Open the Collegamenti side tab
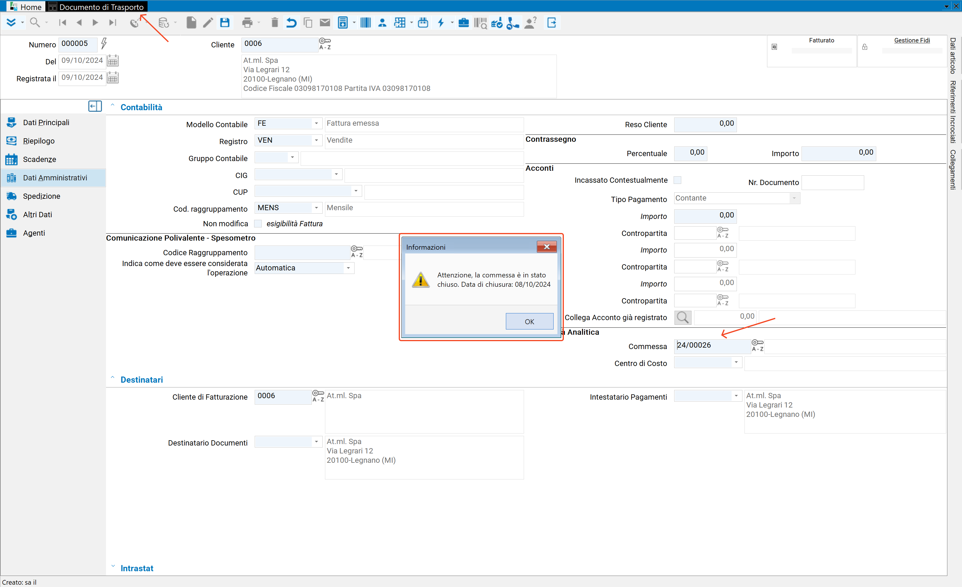 click(953, 170)
